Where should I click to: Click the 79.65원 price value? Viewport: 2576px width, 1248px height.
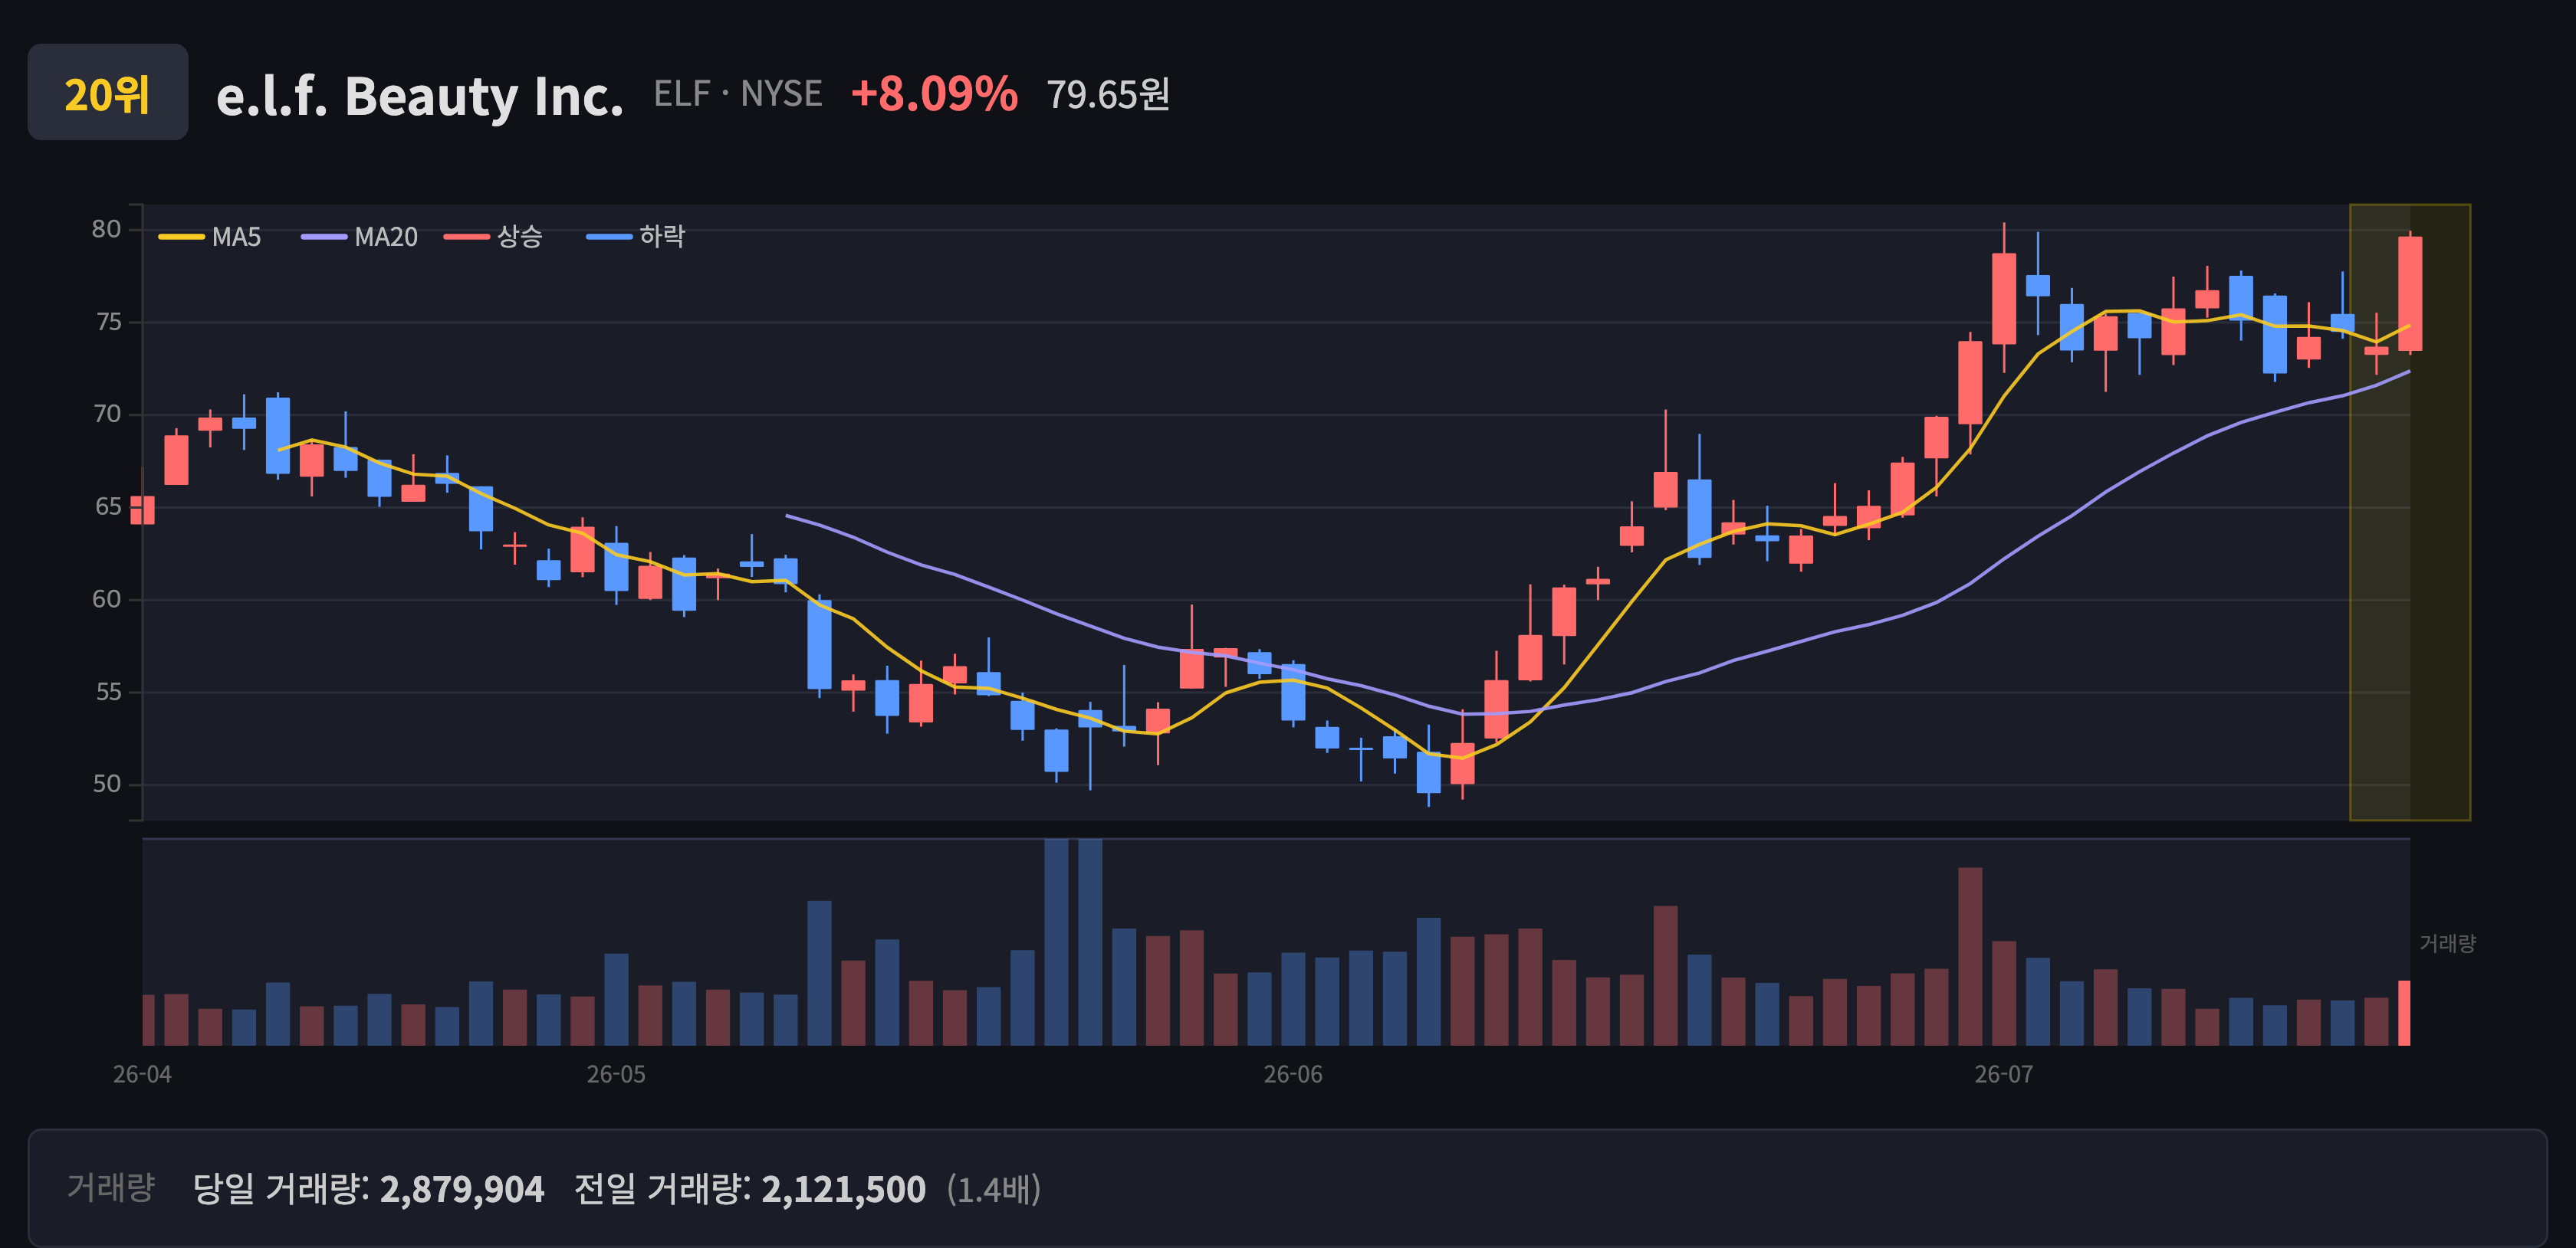coord(1108,94)
